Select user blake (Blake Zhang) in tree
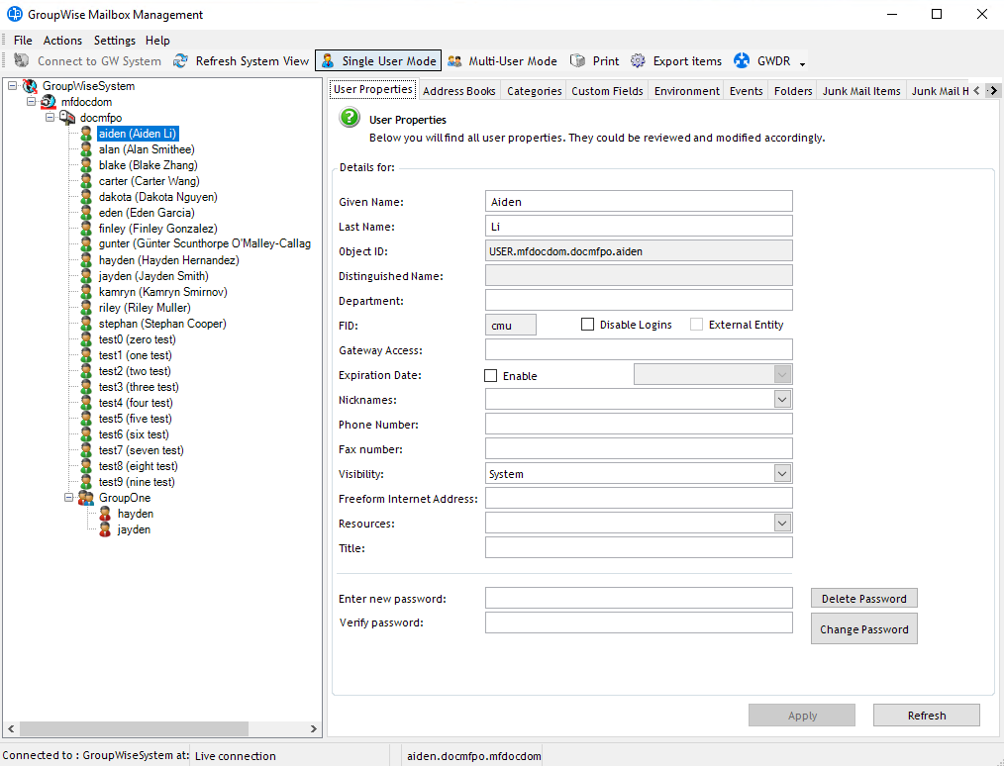The width and height of the screenshot is (1004, 766). [x=148, y=165]
